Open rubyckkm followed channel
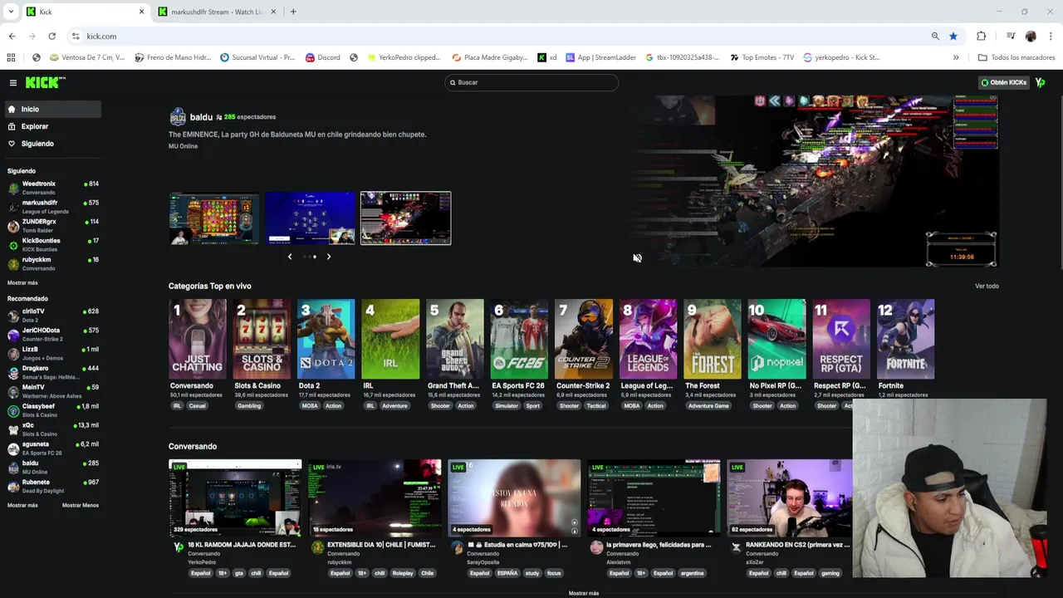The image size is (1063, 598). (52, 264)
